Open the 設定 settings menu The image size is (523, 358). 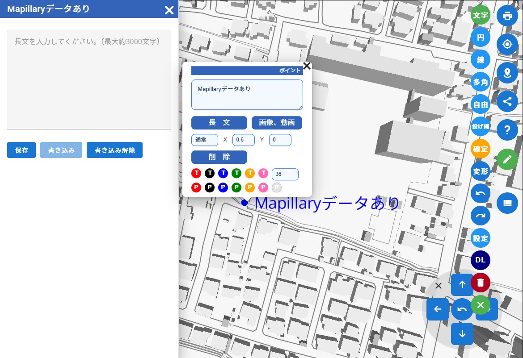pos(481,238)
